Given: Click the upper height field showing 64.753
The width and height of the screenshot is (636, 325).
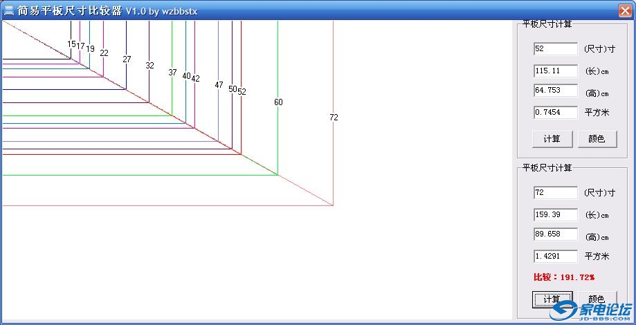Looking at the screenshot, I should click(555, 91).
